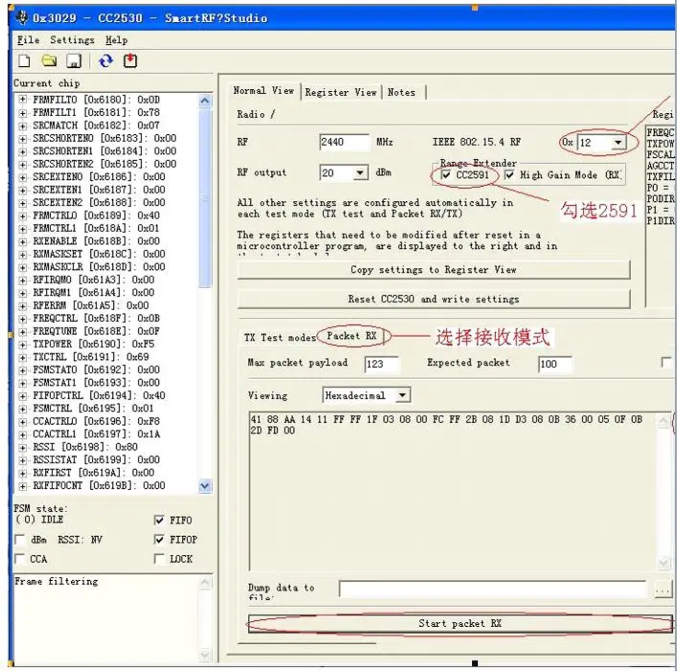Expand the CCACTRL0 register node
Screen dimensions: 677x671
(22, 421)
